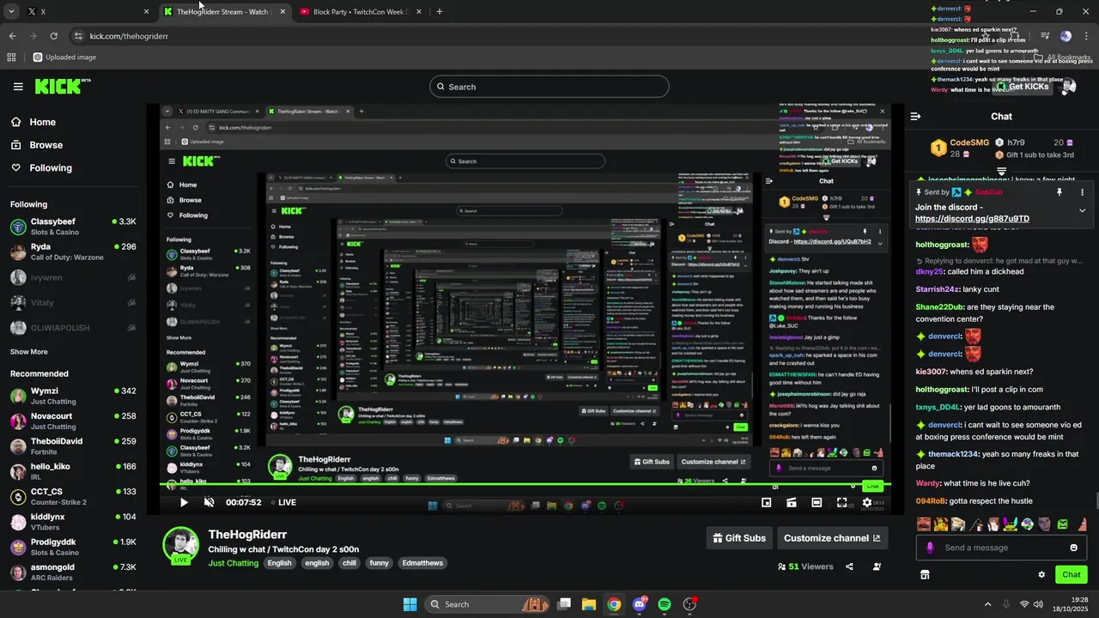Open CCT_CS in Recommended channels
The height and width of the screenshot is (618, 1099).
click(x=73, y=496)
